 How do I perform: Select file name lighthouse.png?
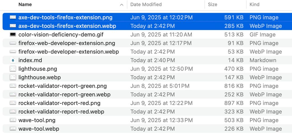click(38, 69)
